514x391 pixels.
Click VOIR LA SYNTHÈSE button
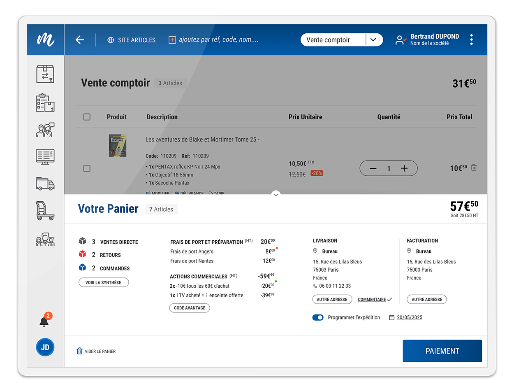(104, 282)
